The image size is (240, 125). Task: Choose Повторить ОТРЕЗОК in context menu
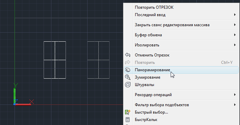181,7
